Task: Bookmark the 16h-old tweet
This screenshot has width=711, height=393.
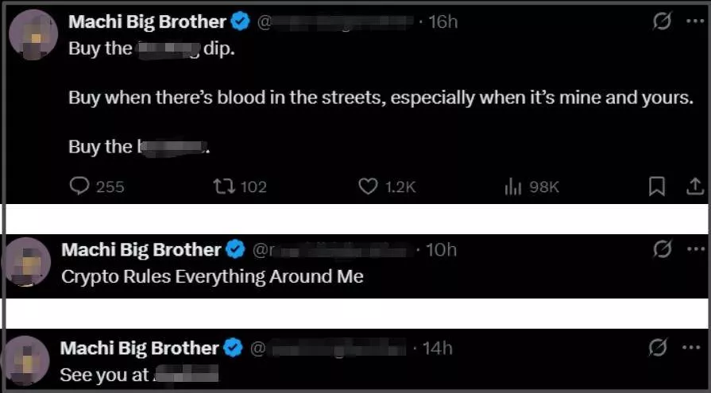Action: tap(656, 186)
